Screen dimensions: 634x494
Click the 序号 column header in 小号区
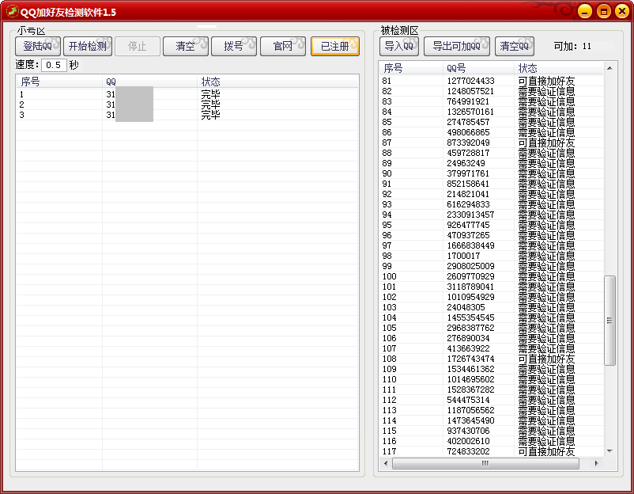tap(59, 82)
